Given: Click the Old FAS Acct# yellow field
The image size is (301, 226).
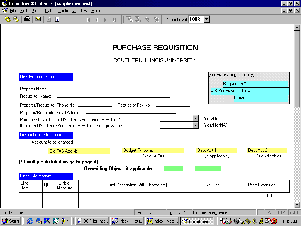Looking at the screenshot, I should click(79, 151).
